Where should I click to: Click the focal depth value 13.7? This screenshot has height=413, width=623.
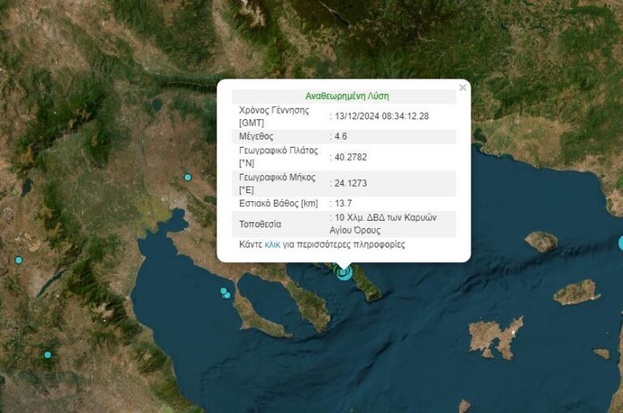[344, 203]
